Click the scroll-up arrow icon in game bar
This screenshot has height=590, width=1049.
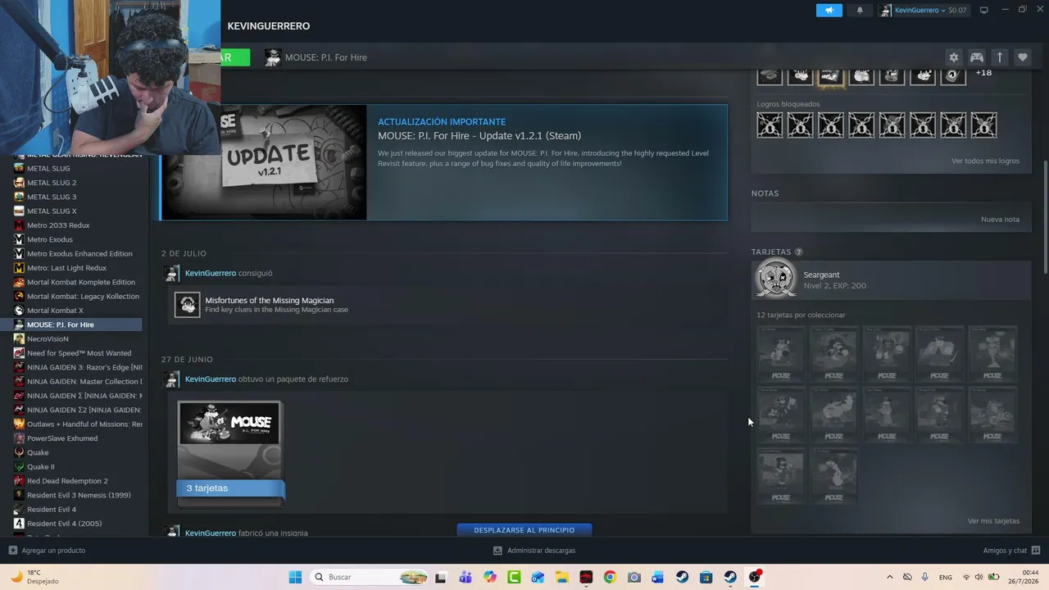[1000, 57]
